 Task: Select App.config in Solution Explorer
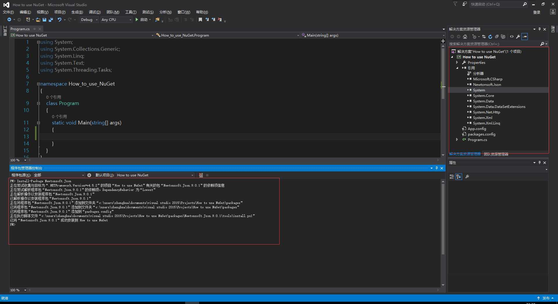point(477,129)
